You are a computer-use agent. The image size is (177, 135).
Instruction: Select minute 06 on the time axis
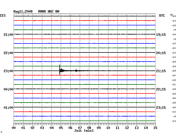[70, 128]
